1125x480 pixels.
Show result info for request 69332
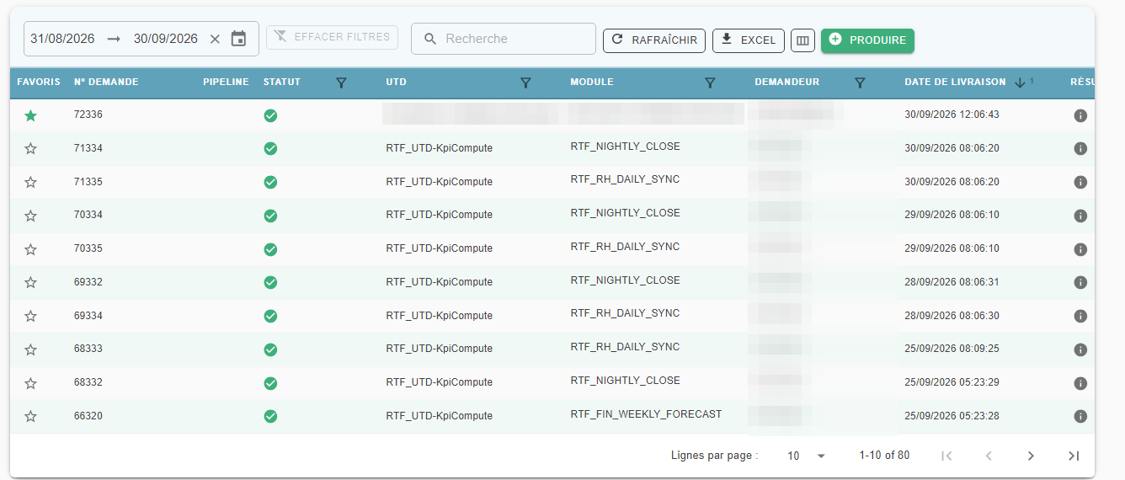click(1080, 282)
